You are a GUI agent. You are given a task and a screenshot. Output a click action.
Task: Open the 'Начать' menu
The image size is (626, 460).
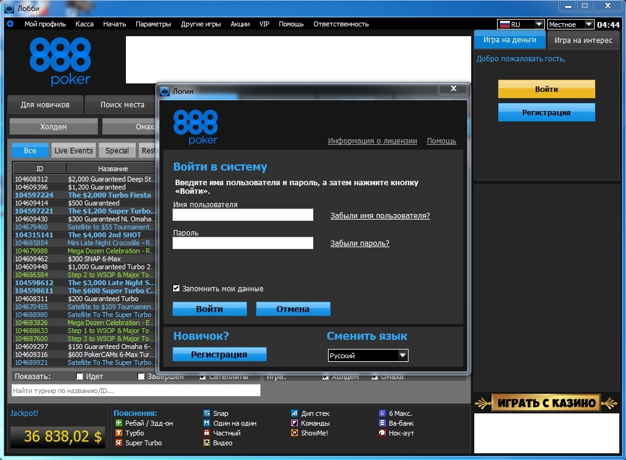pos(115,24)
